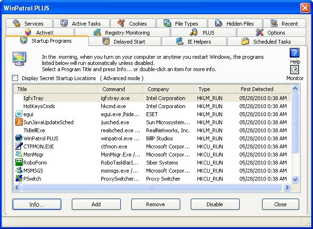Click the Add button
Image resolution: width=313 pixels, height=229 pixels.
tap(96, 204)
